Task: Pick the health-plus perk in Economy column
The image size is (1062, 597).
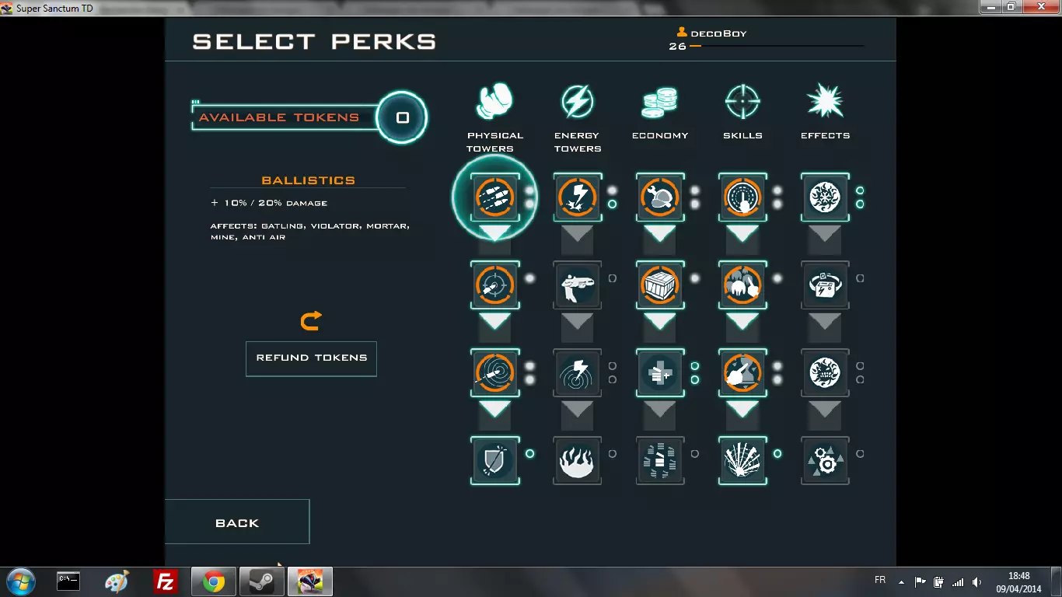Action: coord(660,373)
